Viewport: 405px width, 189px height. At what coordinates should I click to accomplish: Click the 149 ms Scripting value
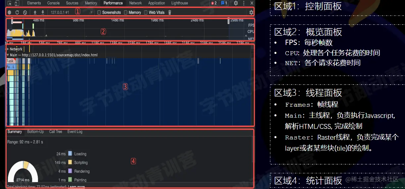[60, 162]
